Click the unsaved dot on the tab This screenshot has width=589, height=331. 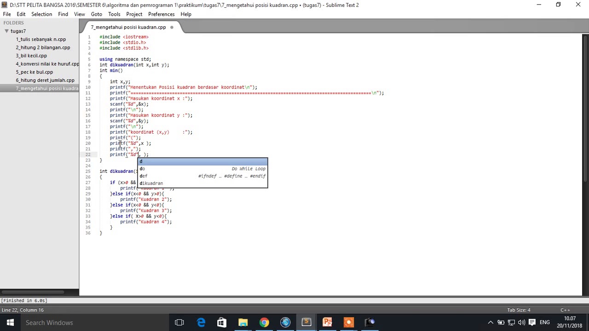(x=172, y=27)
